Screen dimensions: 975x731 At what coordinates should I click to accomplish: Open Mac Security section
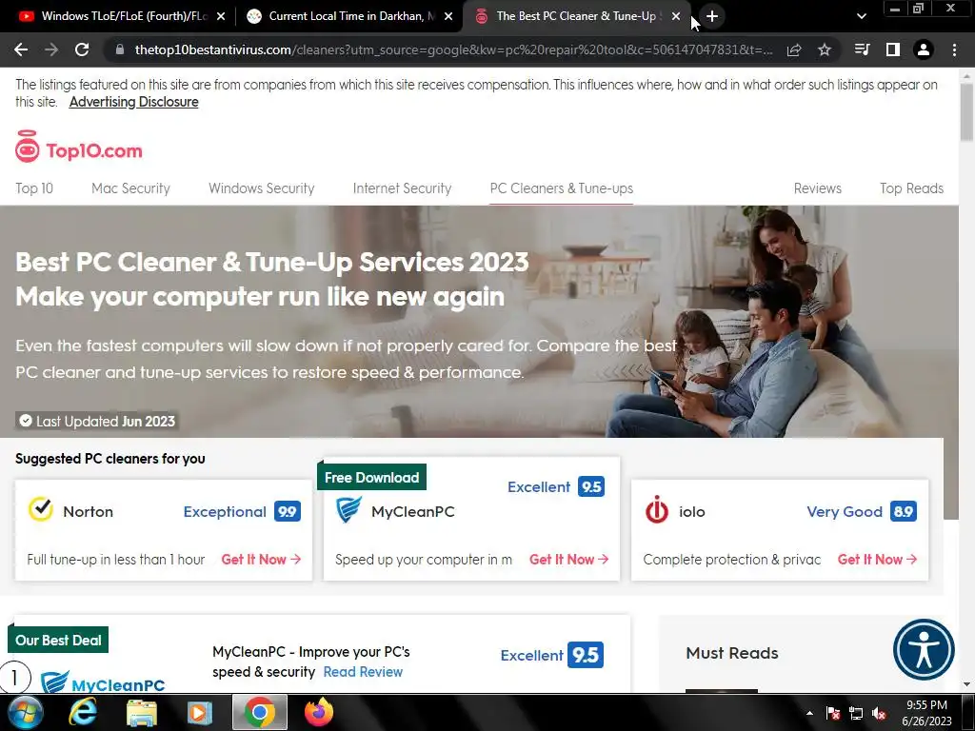point(130,188)
